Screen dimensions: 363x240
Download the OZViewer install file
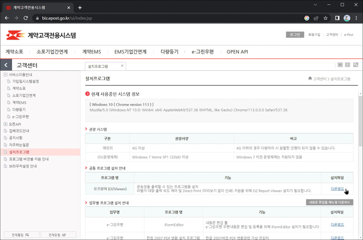coord(337,189)
